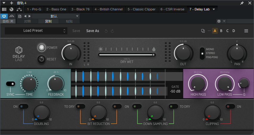
Task: Click the GATE -50 dB value
Action: pos(175,91)
